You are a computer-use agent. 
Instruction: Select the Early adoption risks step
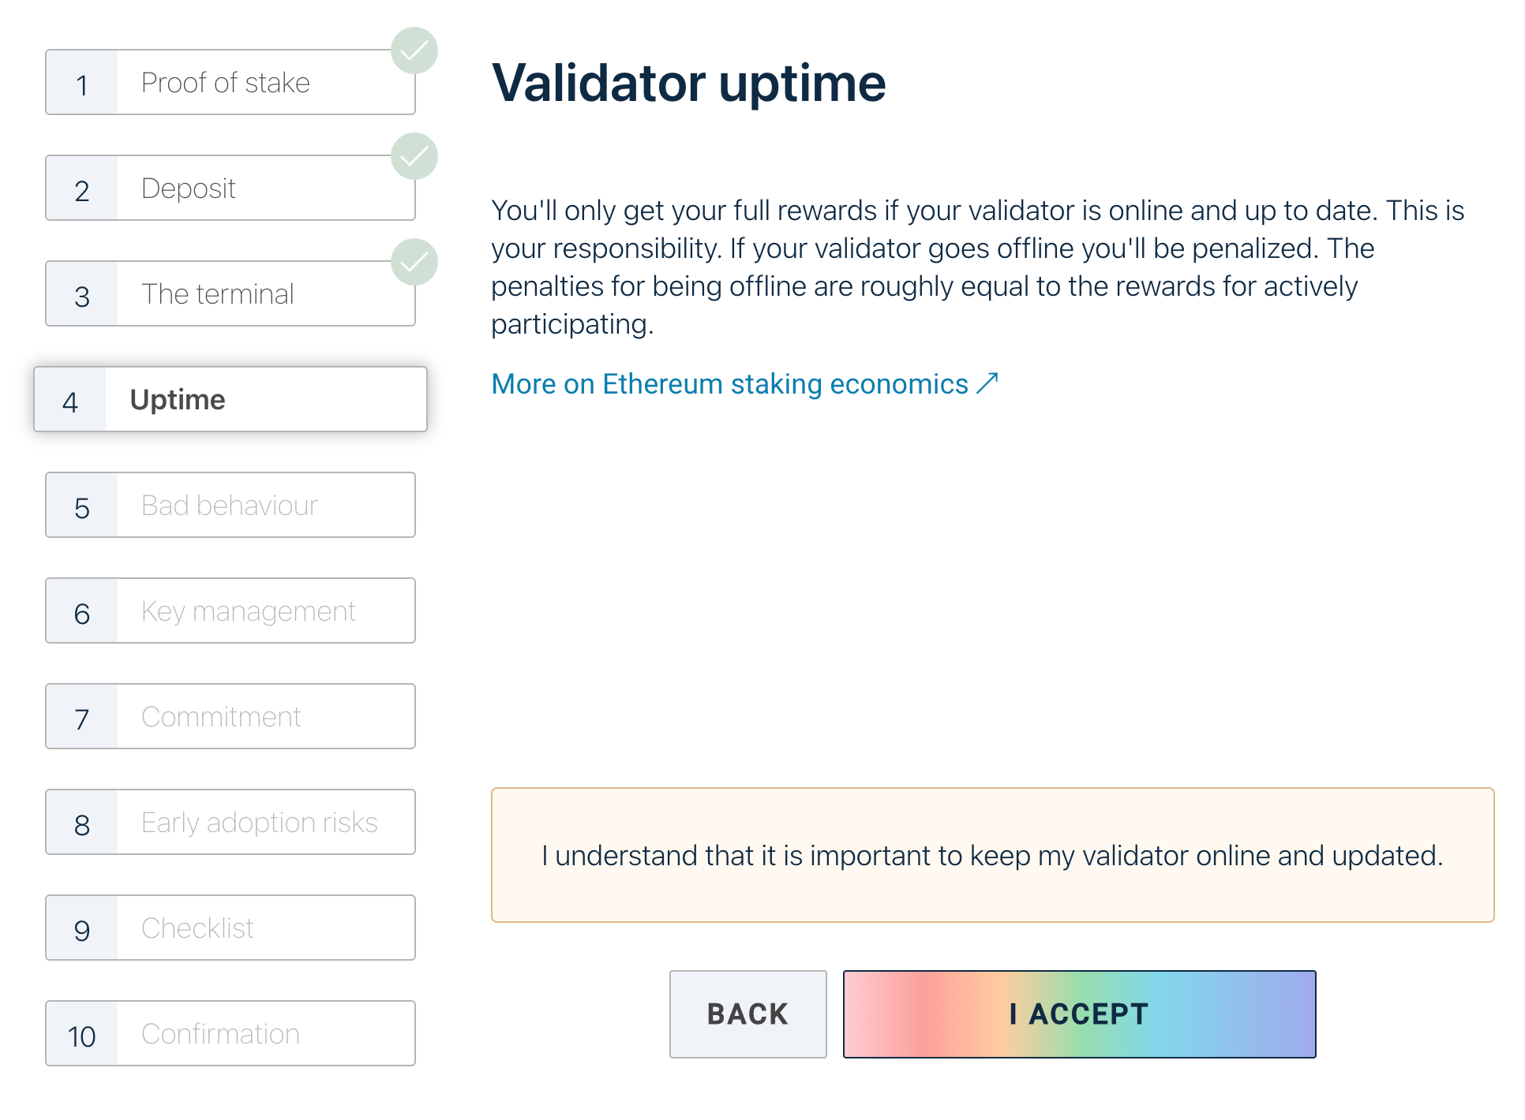[230, 823]
